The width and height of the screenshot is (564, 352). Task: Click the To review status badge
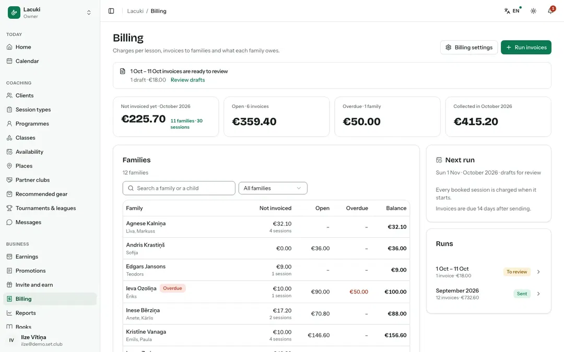[x=517, y=272]
